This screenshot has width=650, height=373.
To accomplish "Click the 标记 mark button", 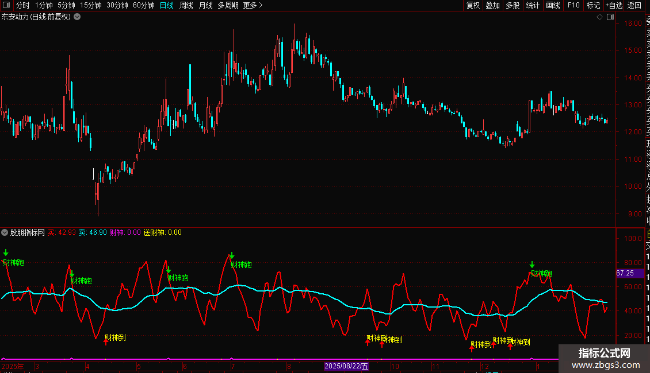I will coord(593,5).
